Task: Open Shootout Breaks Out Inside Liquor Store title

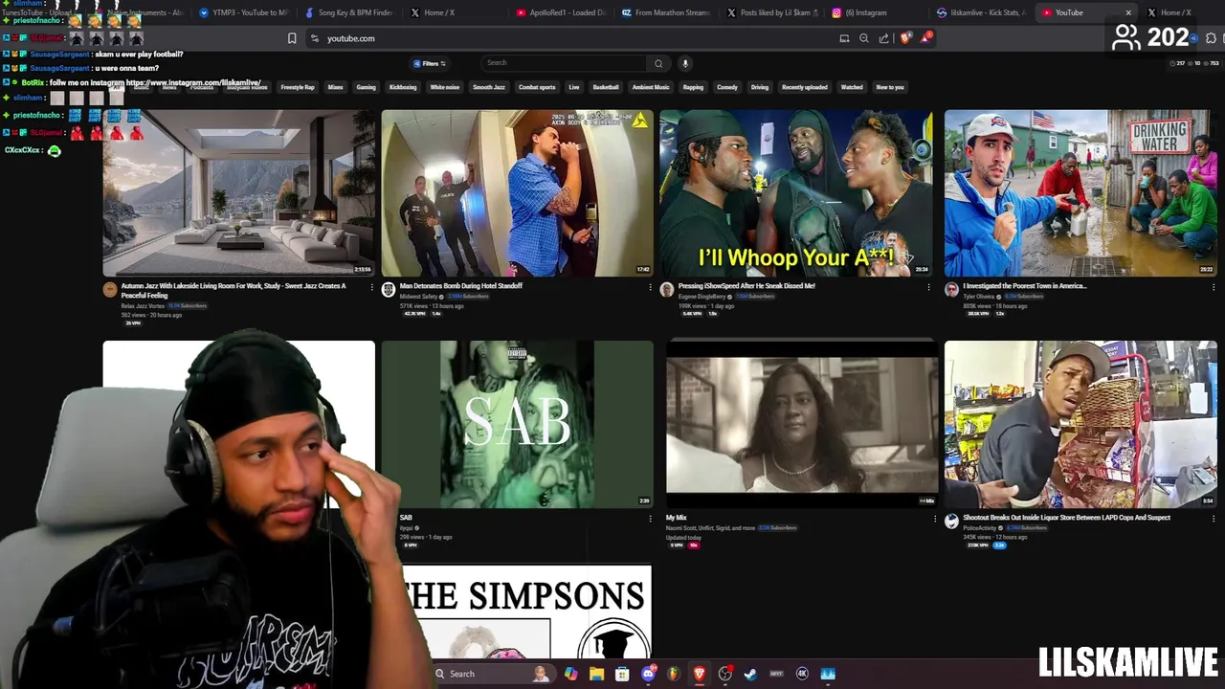Action: click(x=1066, y=518)
